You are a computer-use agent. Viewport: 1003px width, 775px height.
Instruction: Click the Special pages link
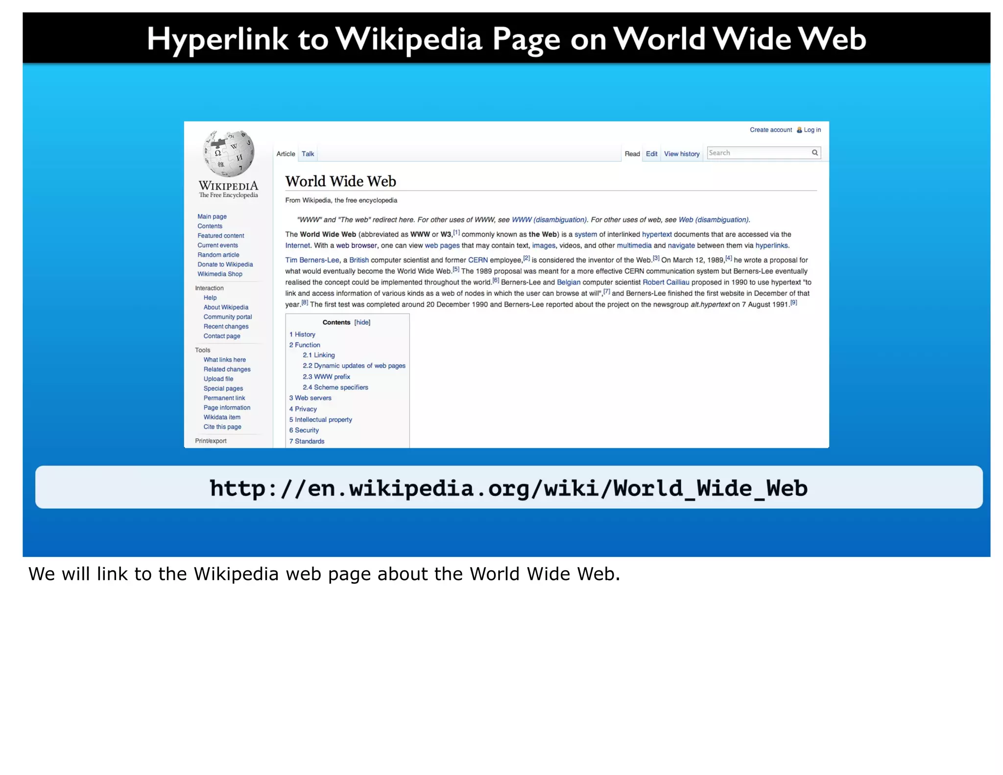pyautogui.click(x=223, y=388)
